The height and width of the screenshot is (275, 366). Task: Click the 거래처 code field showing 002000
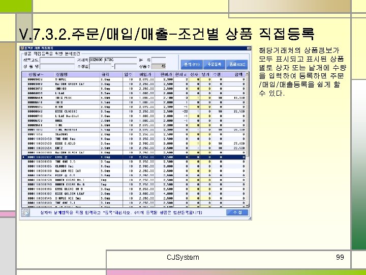pos(96,60)
